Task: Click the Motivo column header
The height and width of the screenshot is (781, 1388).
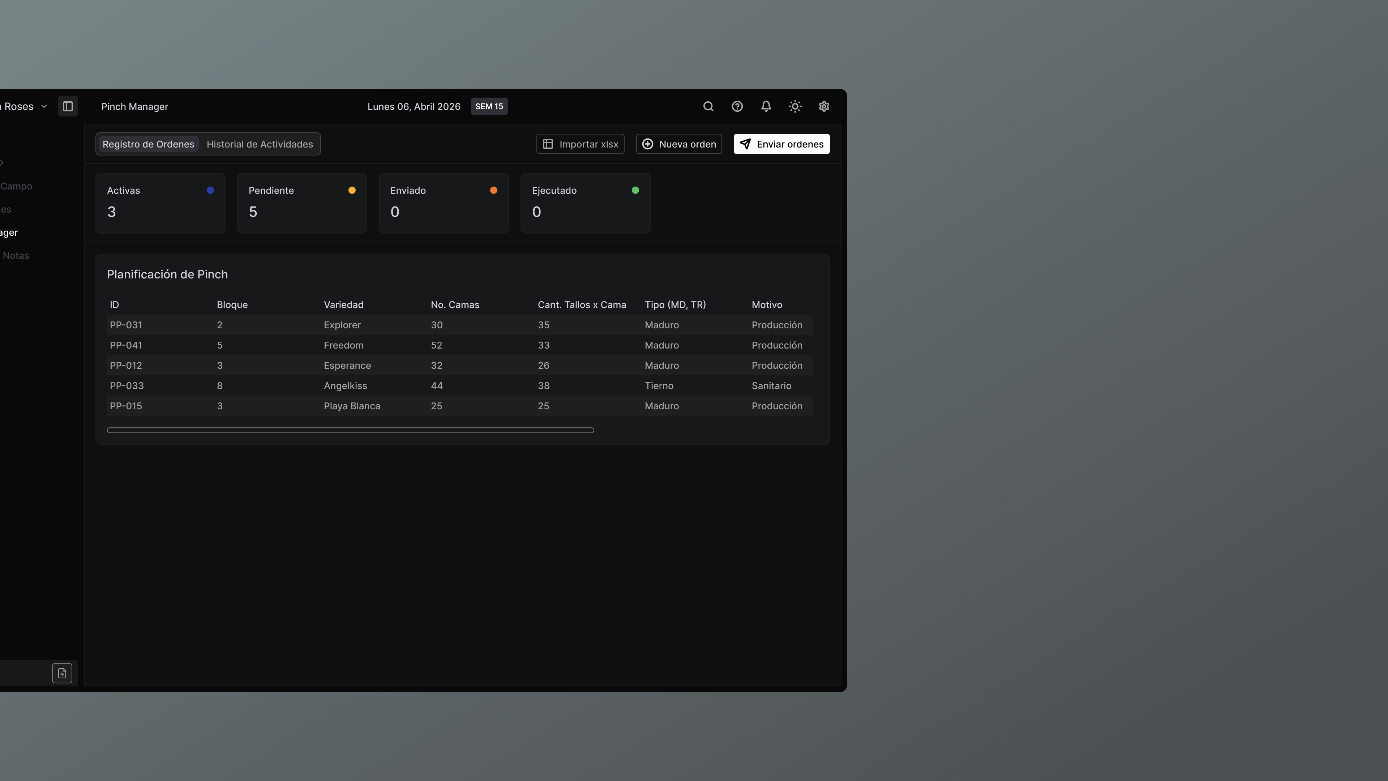Action: coord(767,304)
